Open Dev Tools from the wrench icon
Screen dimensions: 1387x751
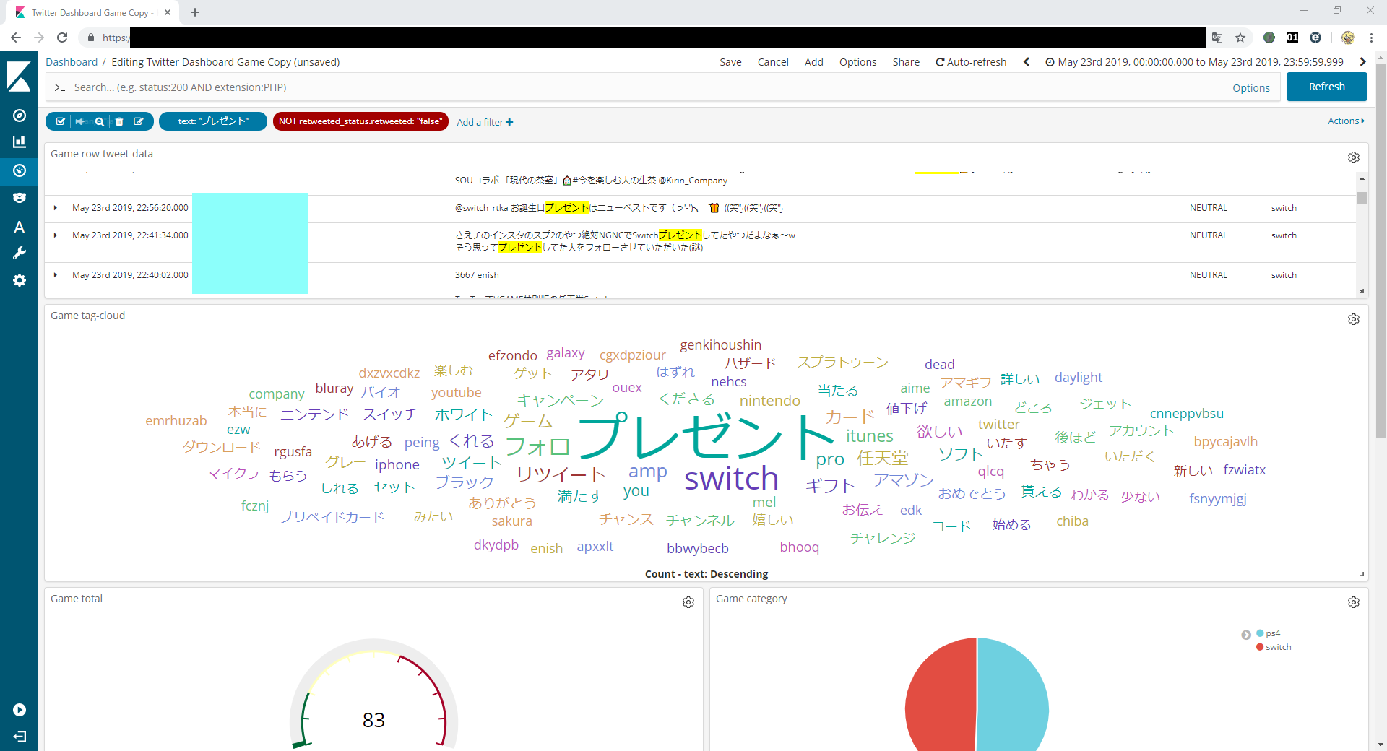click(x=20, y=253)
